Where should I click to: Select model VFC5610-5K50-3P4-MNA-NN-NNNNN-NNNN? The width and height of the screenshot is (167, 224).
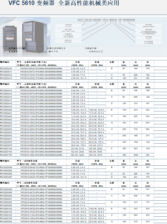pos(41,110)
